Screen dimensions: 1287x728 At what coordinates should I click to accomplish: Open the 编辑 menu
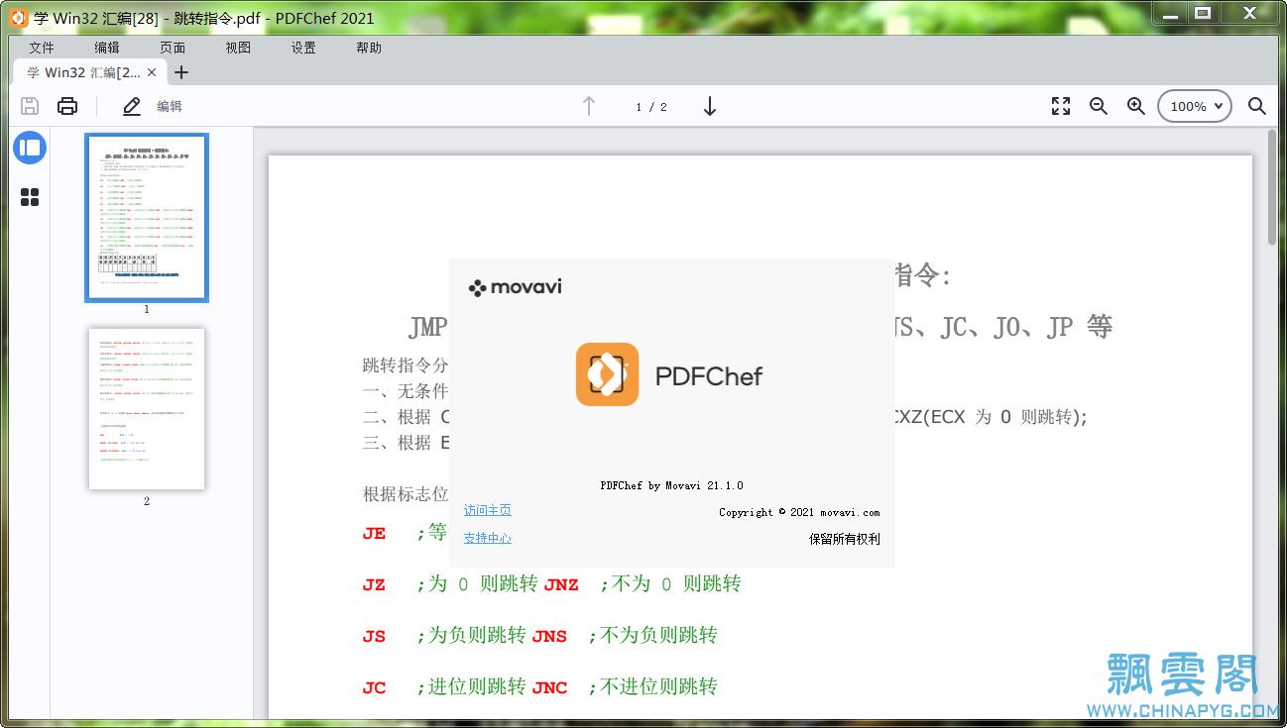[x=107, y=48]
